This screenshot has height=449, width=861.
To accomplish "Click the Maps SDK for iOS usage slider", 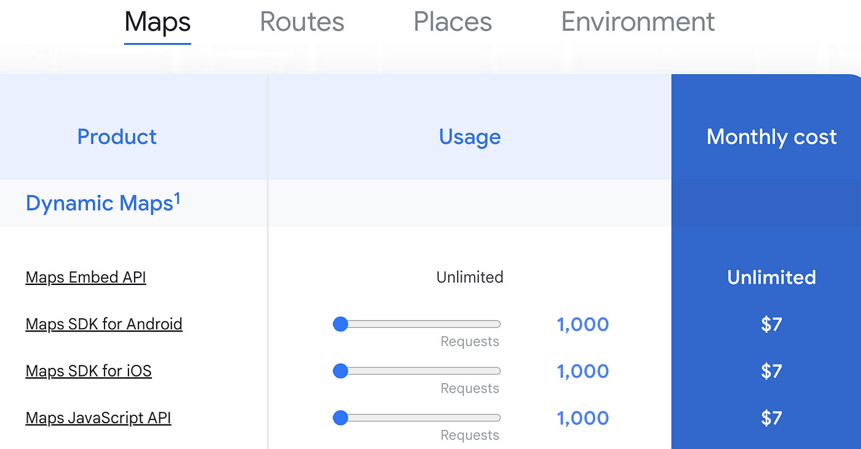I will (x=417, y=371).
